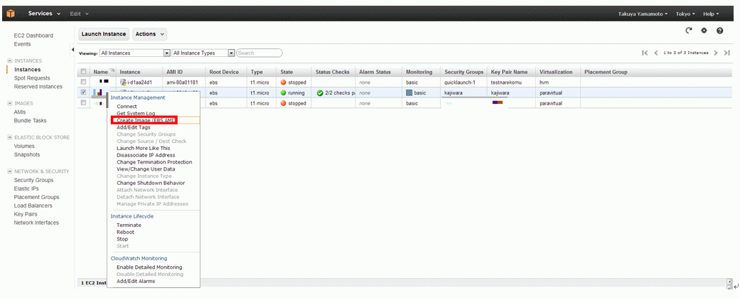740x298 pixels.
Task: Choose Enable Detailed Monitoring entry
Action: pos(149,267)
